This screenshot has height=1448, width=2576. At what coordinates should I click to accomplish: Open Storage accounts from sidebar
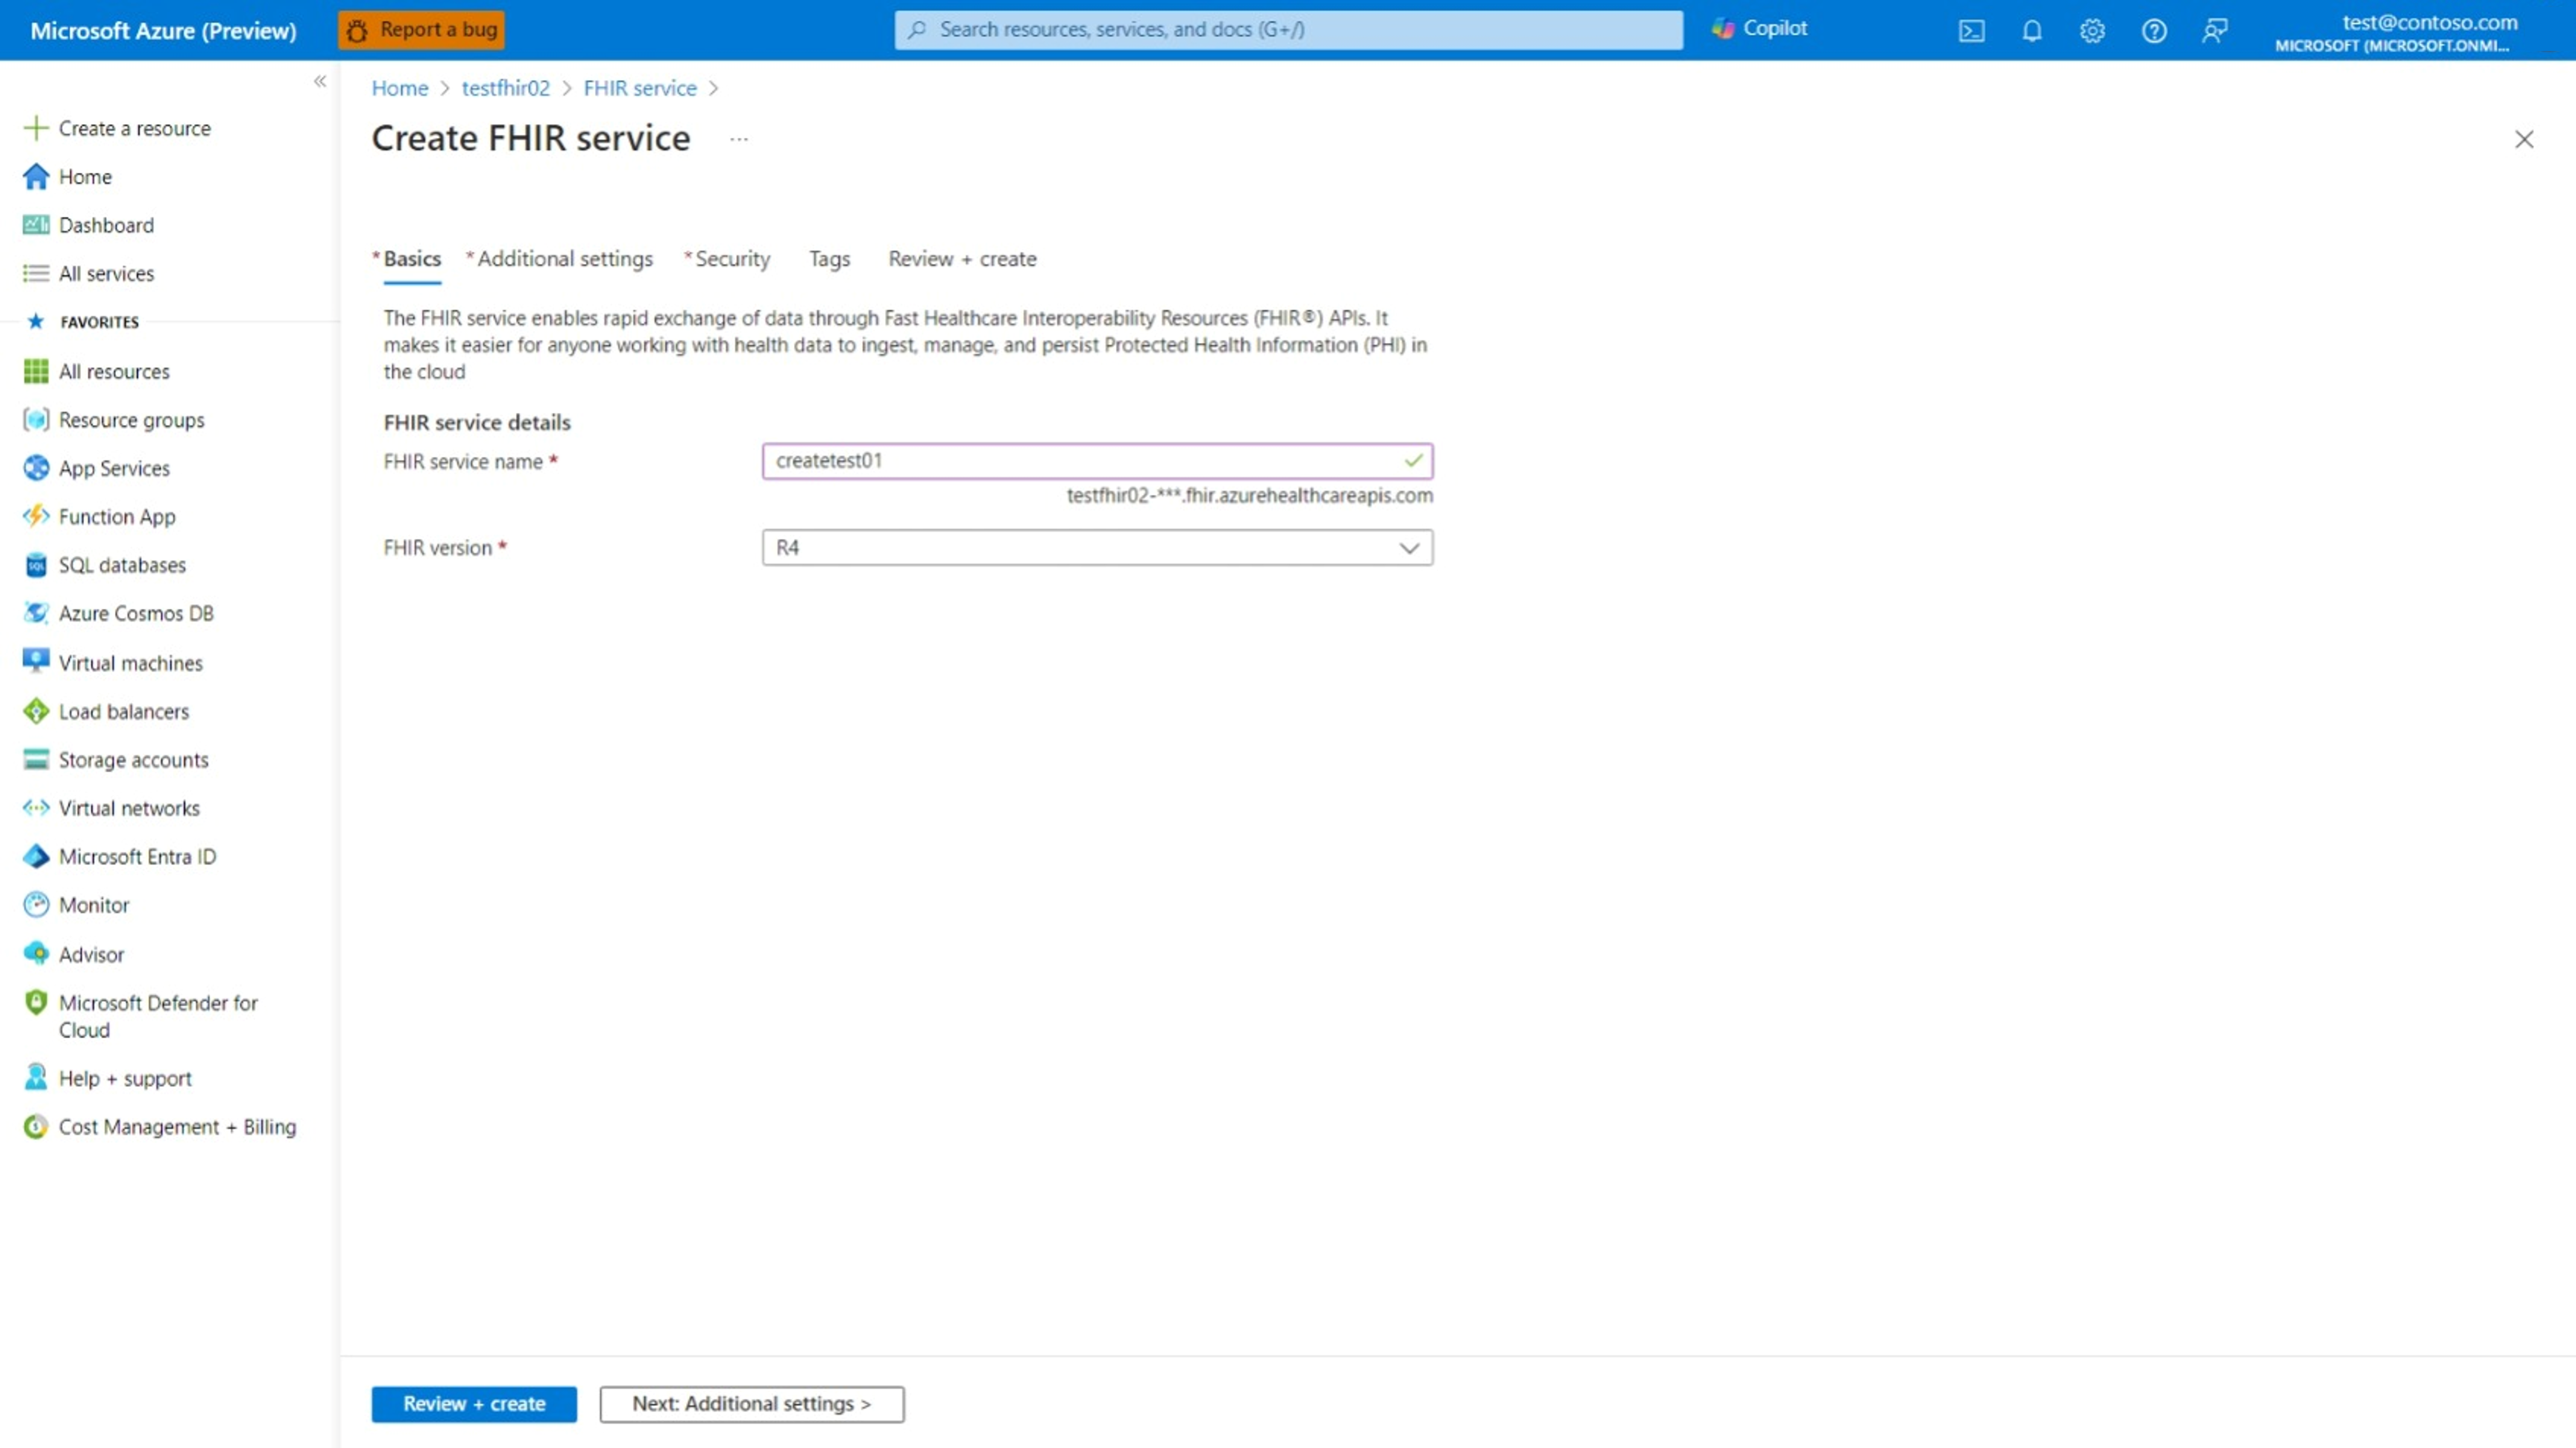(133, 759)
